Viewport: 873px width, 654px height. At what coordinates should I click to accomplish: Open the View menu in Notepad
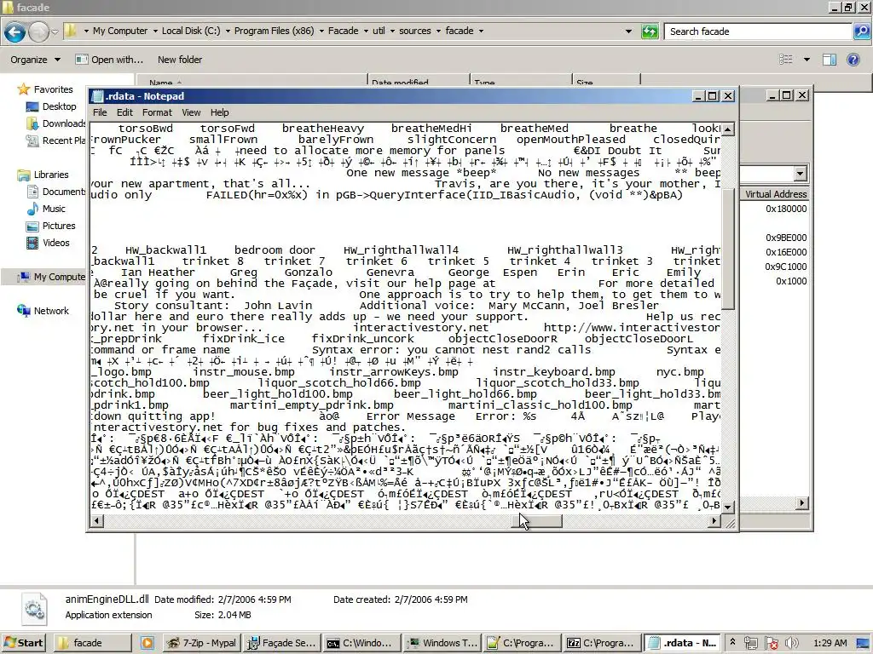(x=191, y=112)
